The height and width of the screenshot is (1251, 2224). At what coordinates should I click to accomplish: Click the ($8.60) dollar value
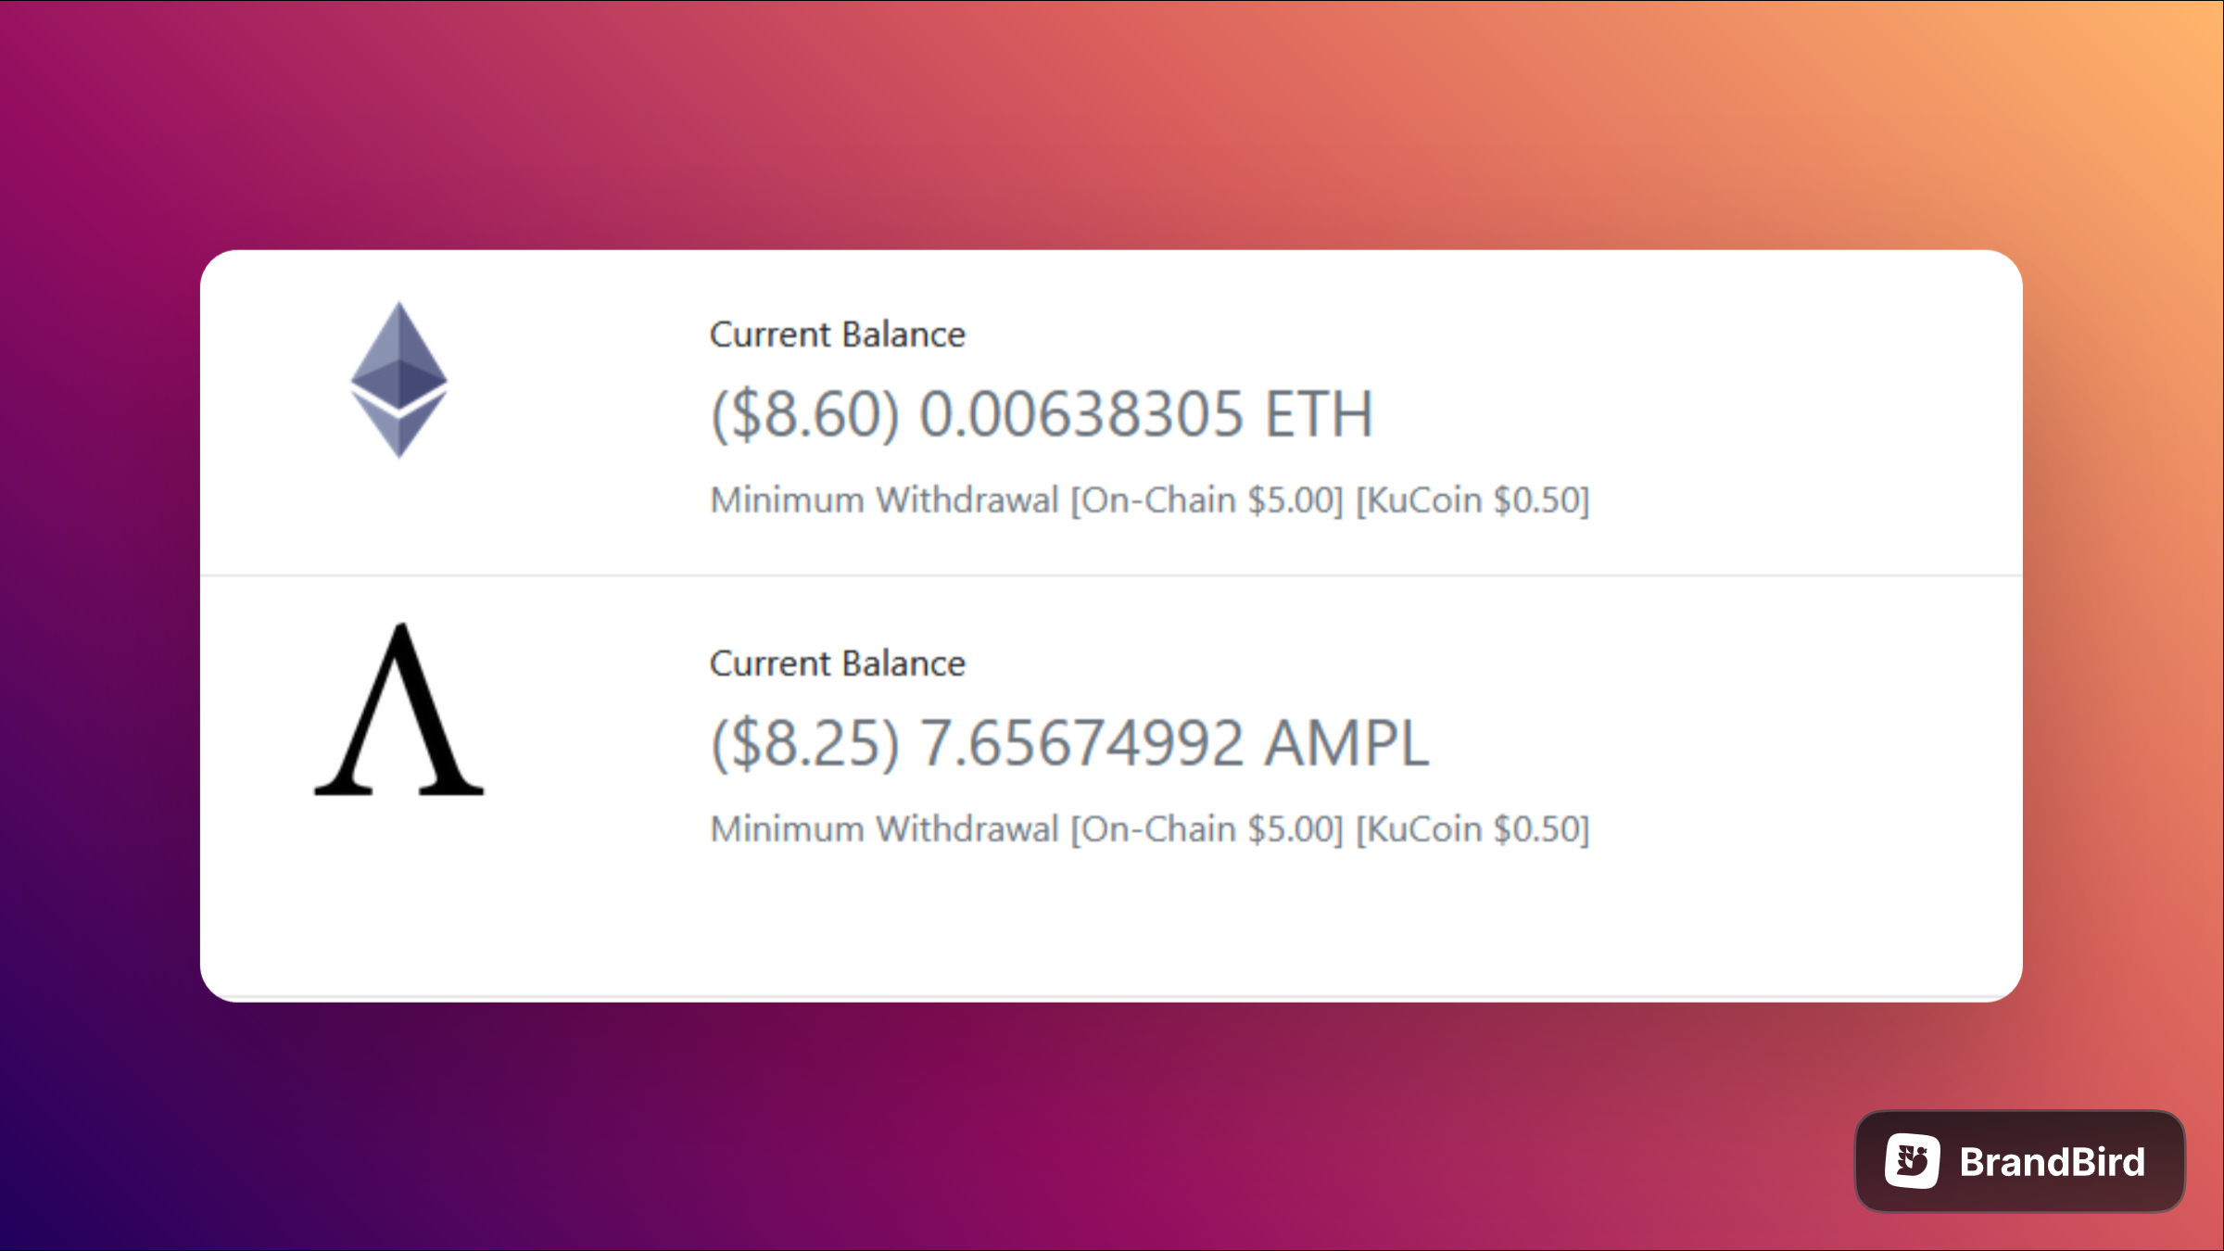point(805,414)
